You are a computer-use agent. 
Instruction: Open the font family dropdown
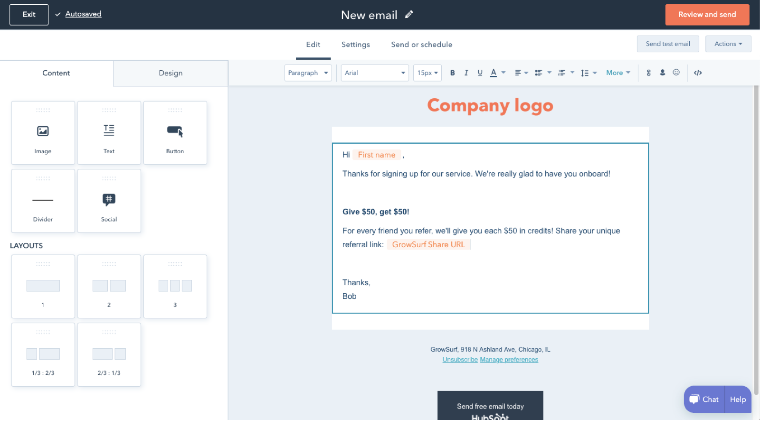[x=374, y=73]
